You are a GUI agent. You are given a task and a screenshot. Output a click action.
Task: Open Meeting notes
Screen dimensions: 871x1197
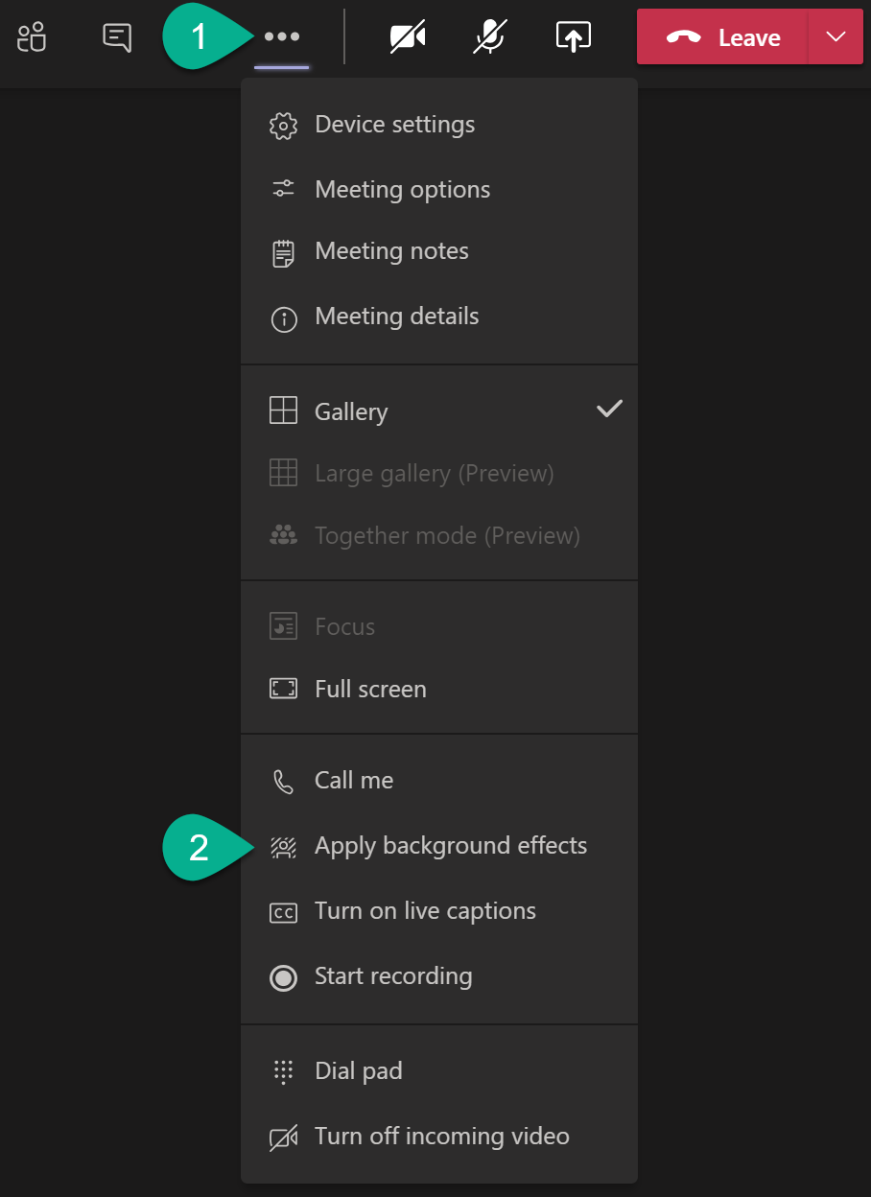[391, 250]
